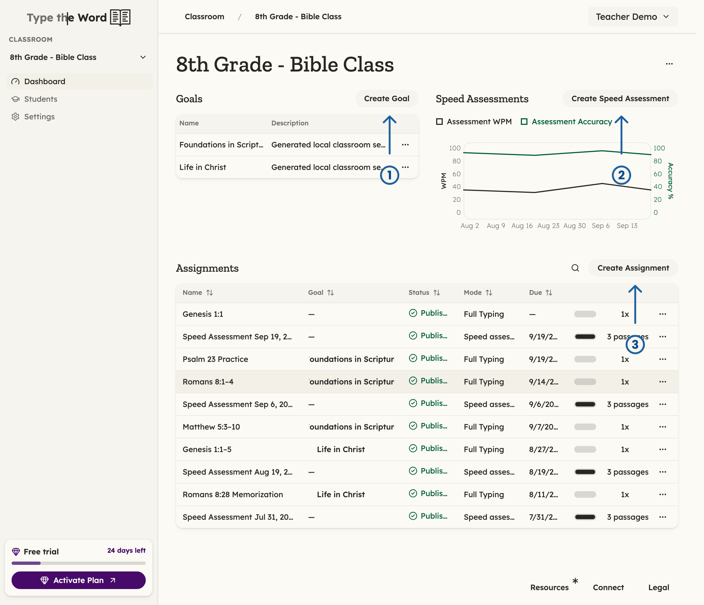Open Settings in the sidebar
The image size is (704, 605).
[79, 117]
